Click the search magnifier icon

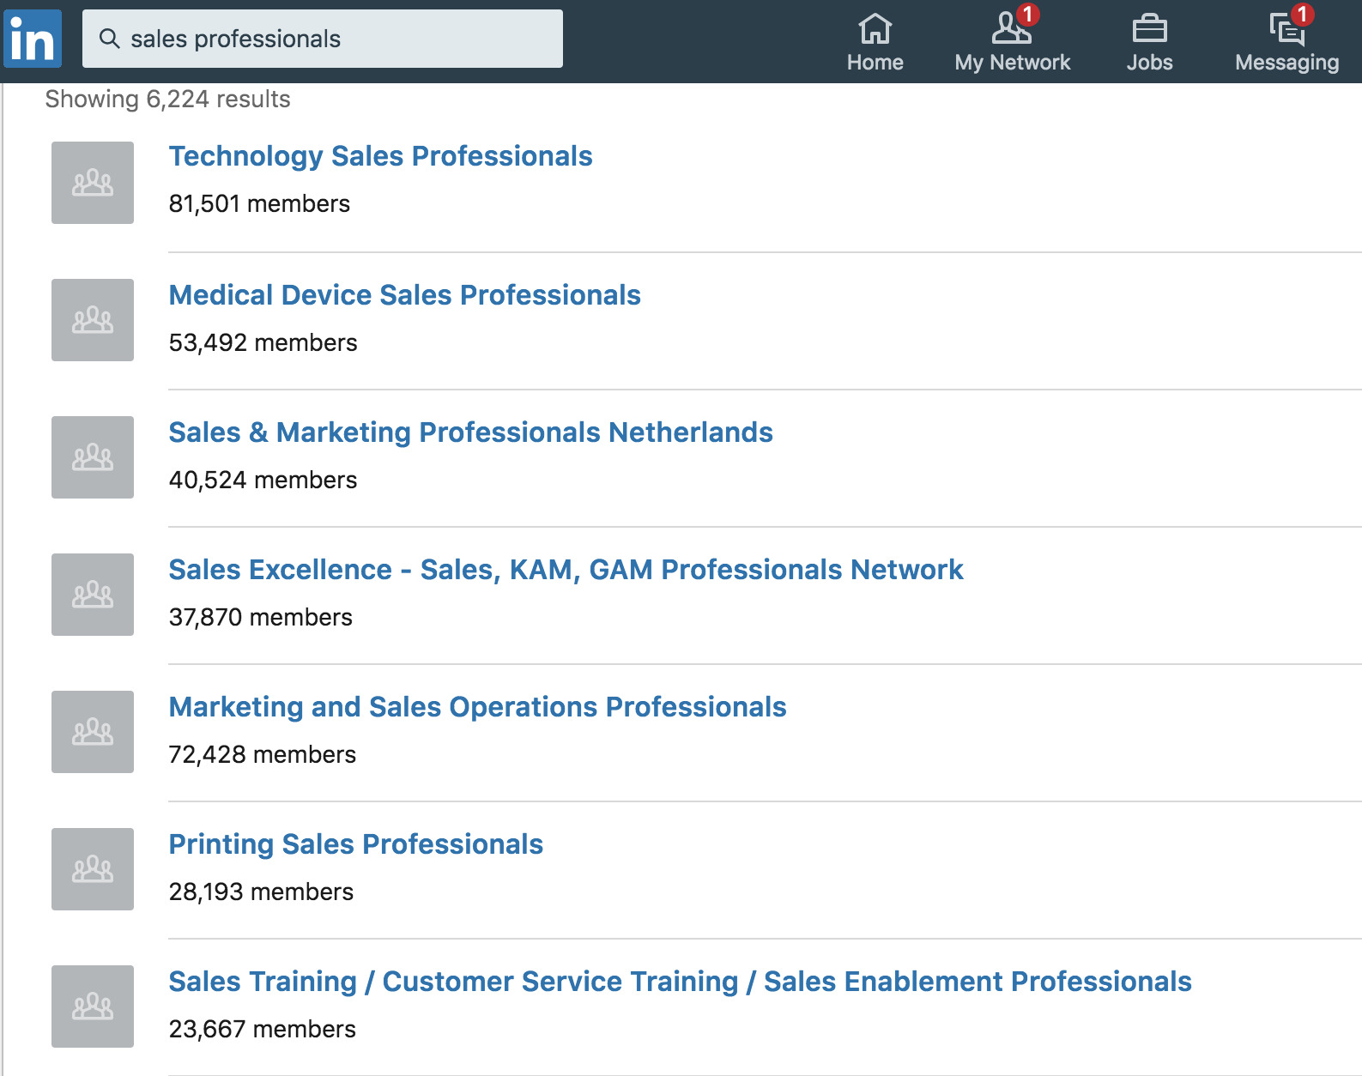click(x=109, y=39)
